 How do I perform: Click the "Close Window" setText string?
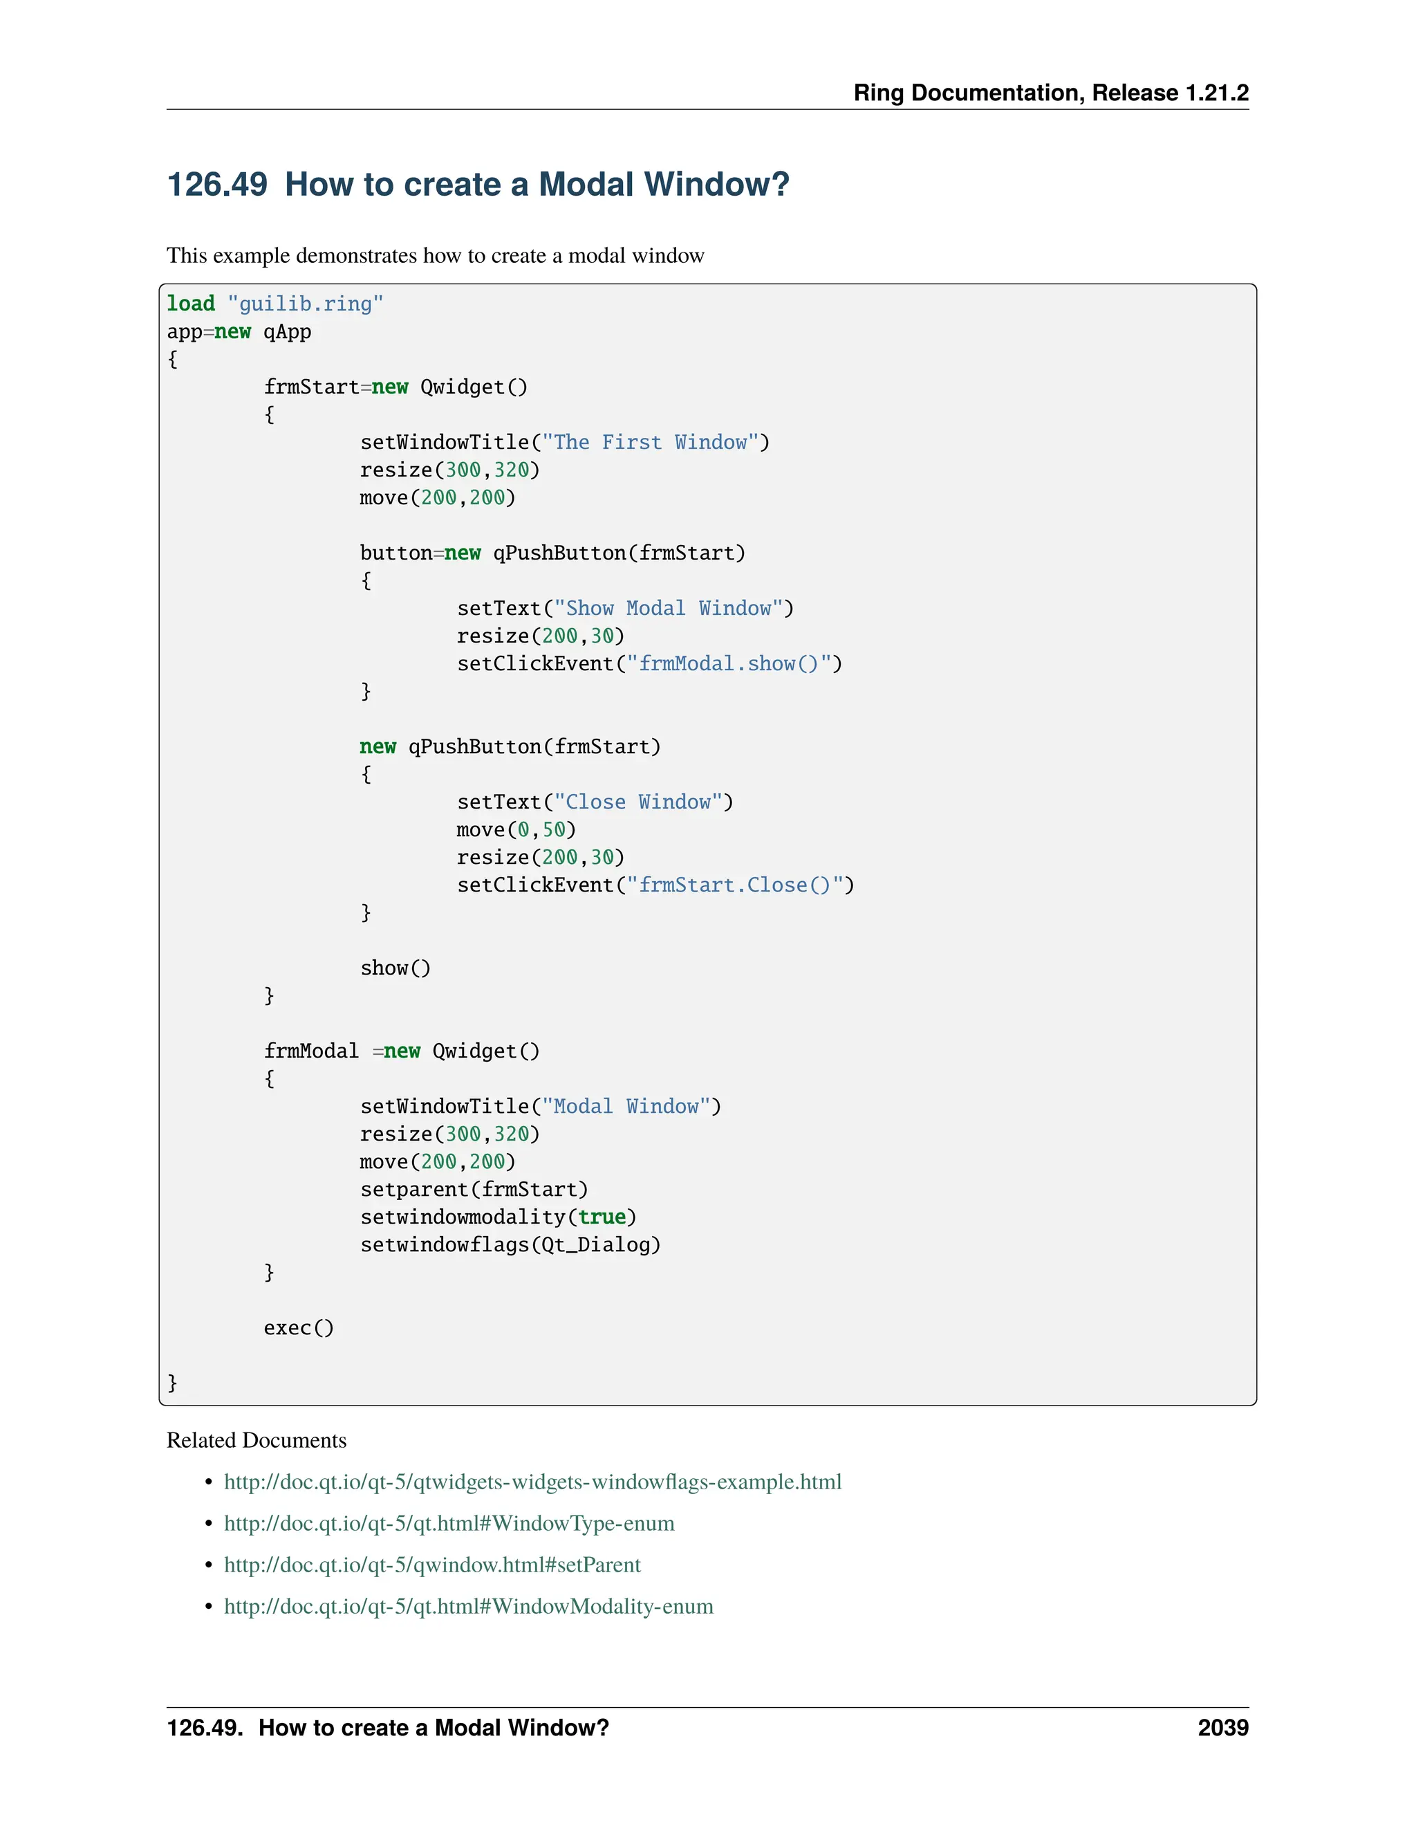pos(637,802)
